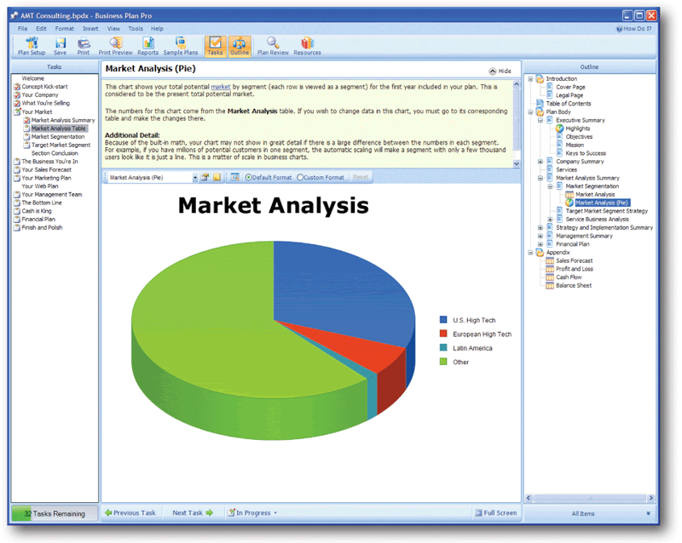Select Market Analysis Table task
This screenshot has width=682, height=543.
tap(59, 129)
